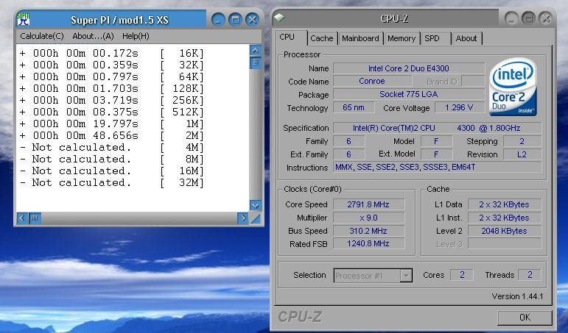
Task: Click the Core Voltage value 1.296 V
Action: (459, 108)
